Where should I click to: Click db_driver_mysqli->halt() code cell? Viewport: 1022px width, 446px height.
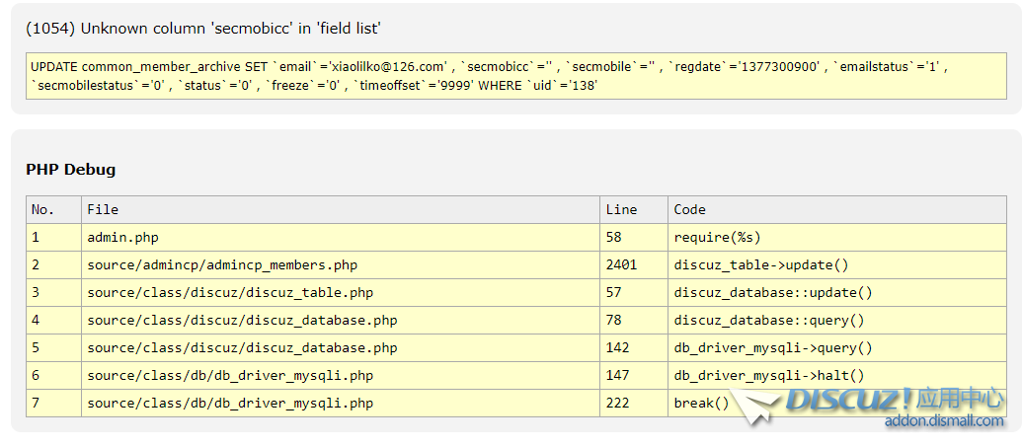768,375
